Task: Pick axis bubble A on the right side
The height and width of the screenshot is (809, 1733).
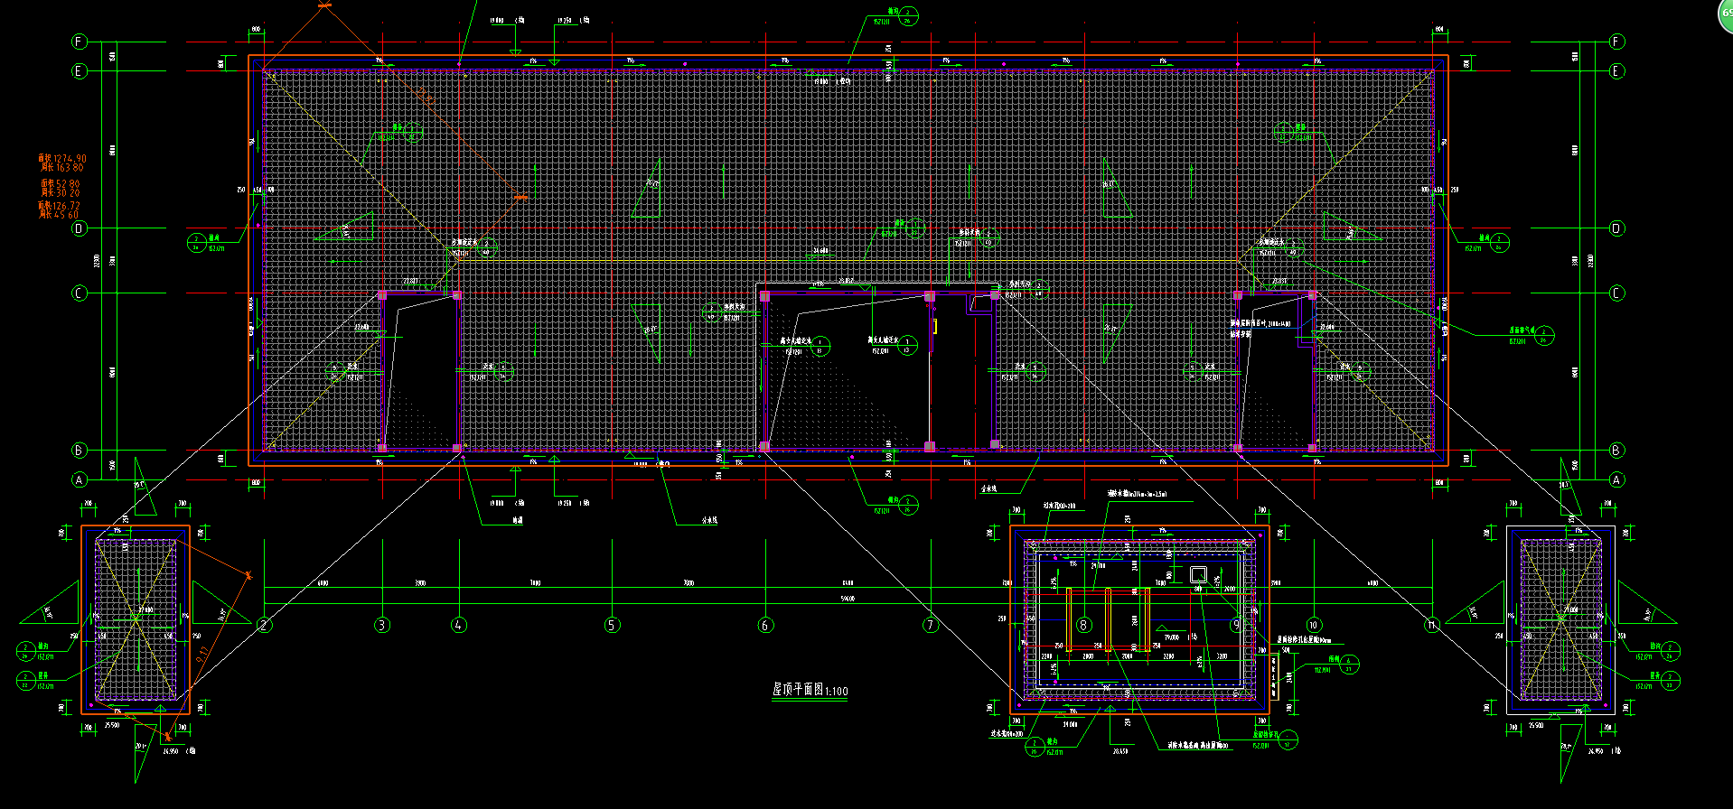Action: click(1617, 480)
